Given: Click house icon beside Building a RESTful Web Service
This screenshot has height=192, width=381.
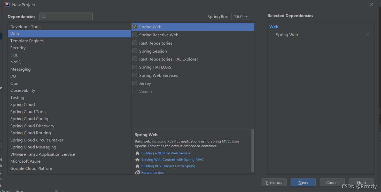Looking at the screenshot, I should pyautogui.click(x=137, y=153).
